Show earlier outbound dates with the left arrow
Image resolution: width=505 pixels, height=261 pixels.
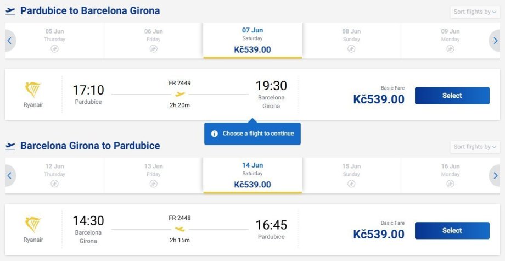9,41
